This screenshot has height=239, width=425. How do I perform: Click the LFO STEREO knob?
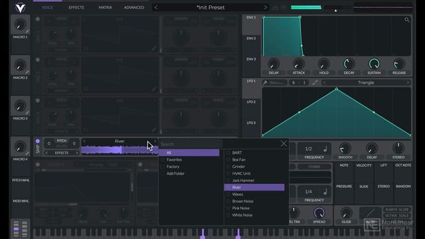pyautogui.click(x=398, y=149)
